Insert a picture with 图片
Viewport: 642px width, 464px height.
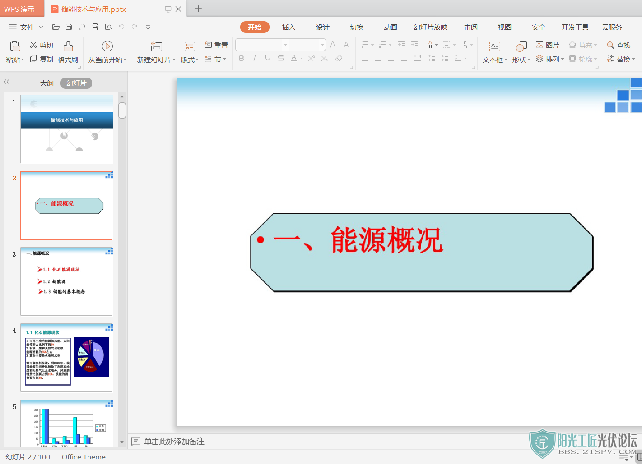(x=548, y=45)
